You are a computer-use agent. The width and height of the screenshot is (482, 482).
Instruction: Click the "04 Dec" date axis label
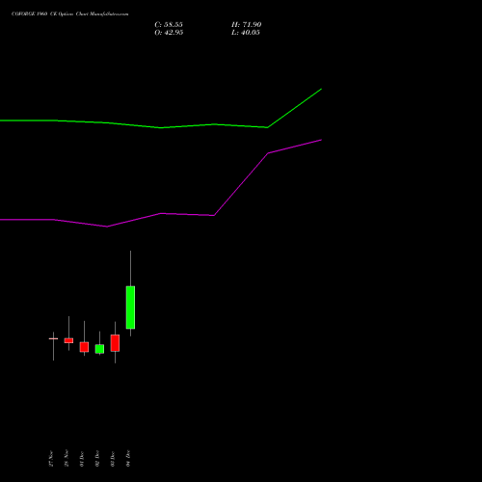tap(128, 459)
